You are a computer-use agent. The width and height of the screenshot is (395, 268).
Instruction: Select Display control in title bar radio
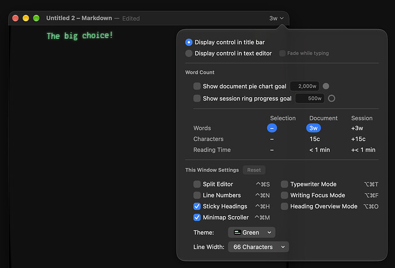coord(189,42)
